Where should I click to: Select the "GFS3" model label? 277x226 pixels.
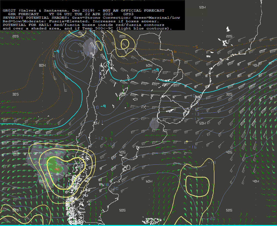point(128,14)
